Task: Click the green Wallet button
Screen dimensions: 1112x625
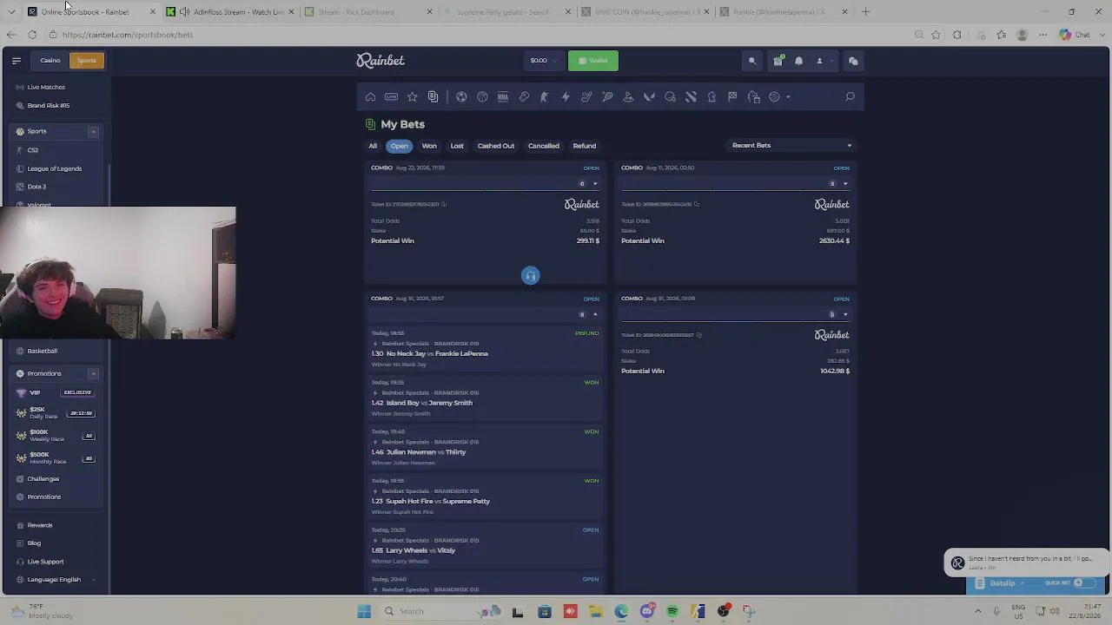Action: pos(593,61)
